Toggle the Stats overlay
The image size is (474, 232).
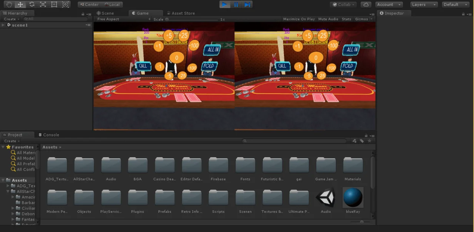[346, 19]
